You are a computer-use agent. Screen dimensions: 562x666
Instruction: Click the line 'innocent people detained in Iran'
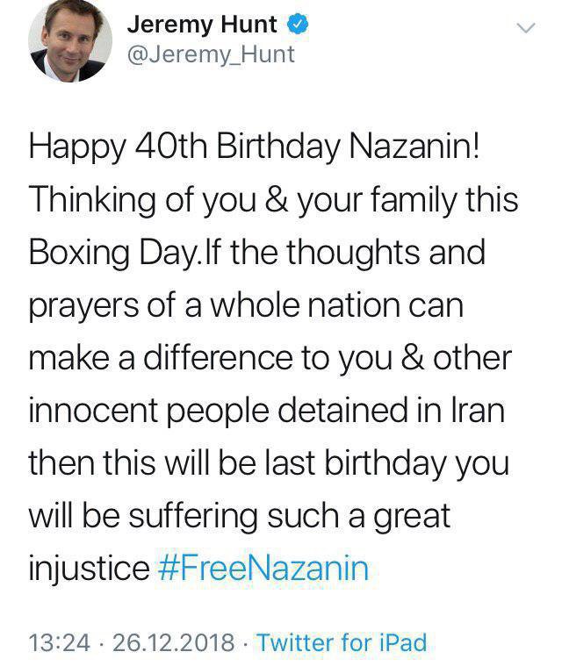point(266,411)
